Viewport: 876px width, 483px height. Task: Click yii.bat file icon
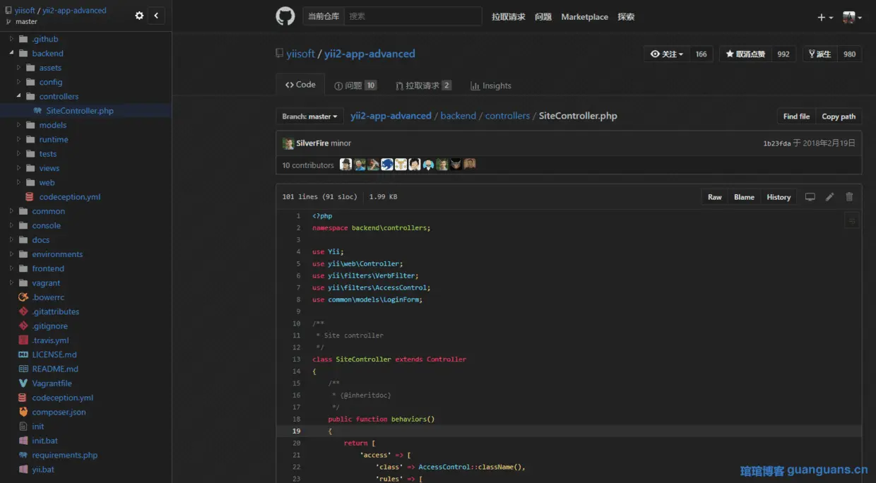(x=23, y=470)
